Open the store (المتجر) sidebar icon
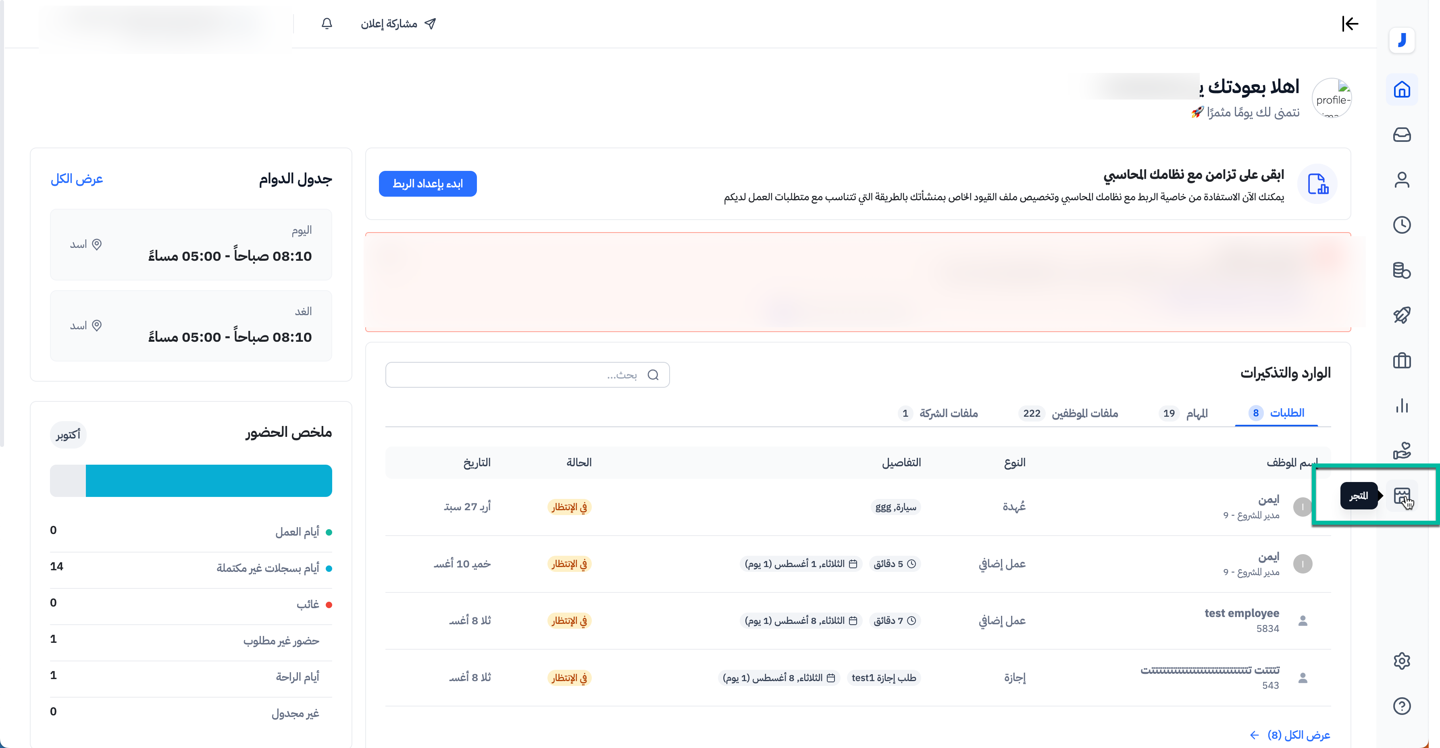Image resolution: width=1440 pixels, height=748 pixels. pos(1401,496)
